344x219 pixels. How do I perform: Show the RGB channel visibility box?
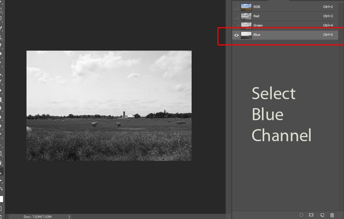click(236, 7)
